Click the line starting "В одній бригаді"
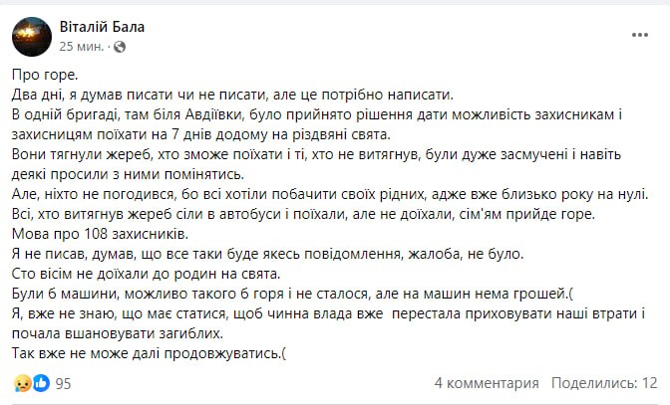The height and width of the screenshot is (405, 670). (x=317, y=114)
